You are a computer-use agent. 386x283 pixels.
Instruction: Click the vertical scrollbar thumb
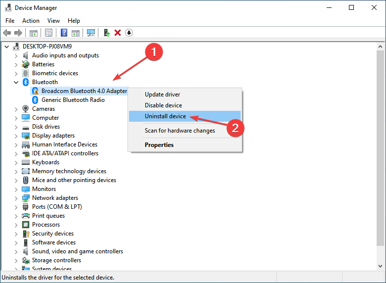[x=380, y=148]
